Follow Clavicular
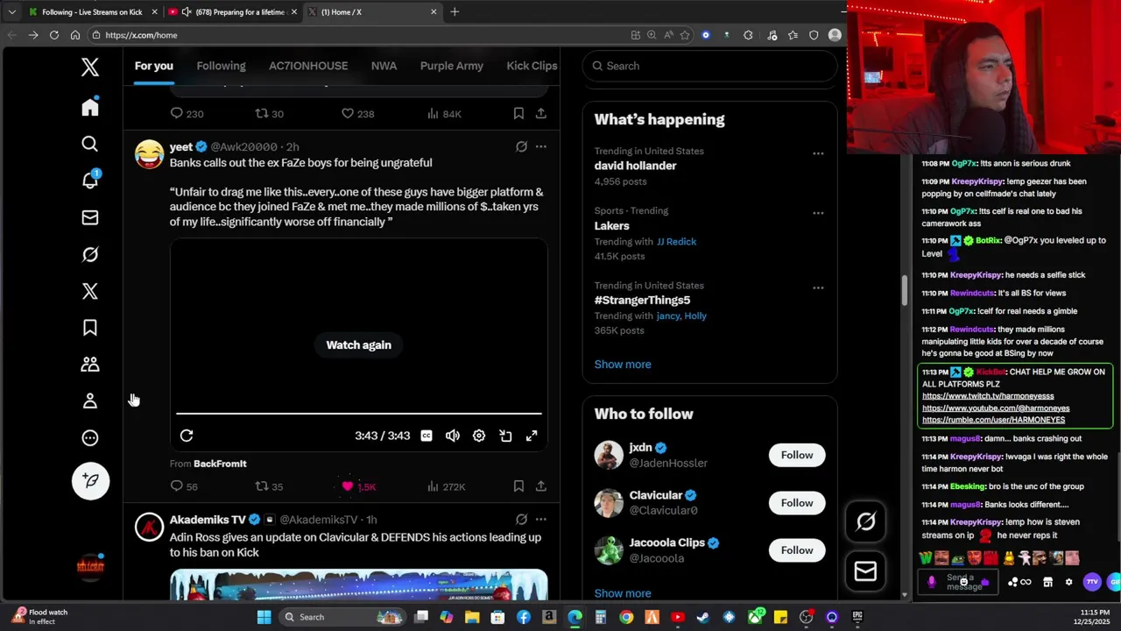The image size is (1121, 631). (x=797, y=503)
